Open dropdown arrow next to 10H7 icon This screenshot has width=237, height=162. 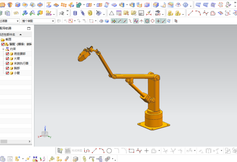pyautogui.click(x=163, y=15)
